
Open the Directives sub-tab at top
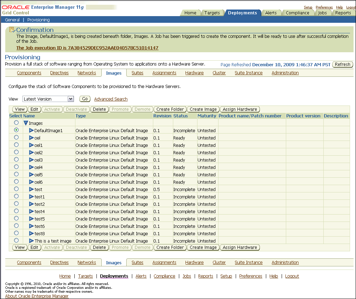coord(59,73)
